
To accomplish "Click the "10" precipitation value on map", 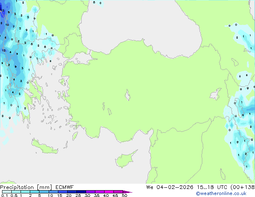I will (7, 25).
